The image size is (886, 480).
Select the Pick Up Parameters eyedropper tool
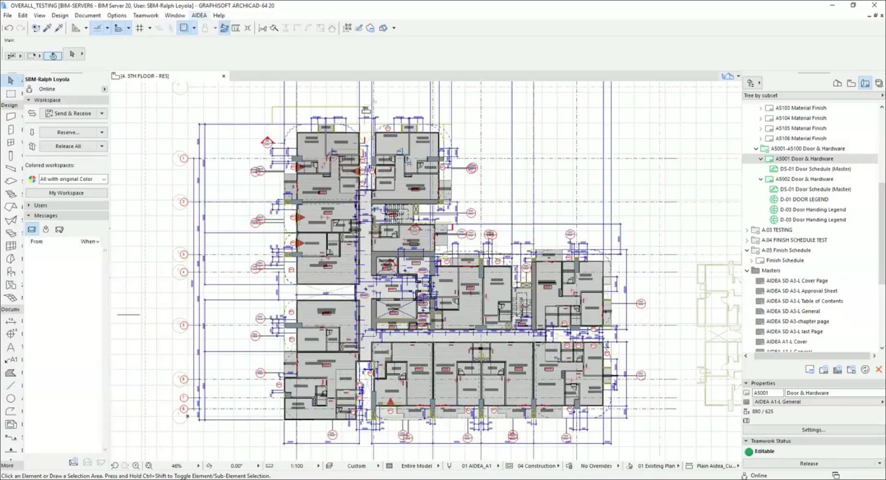[47, 28]
